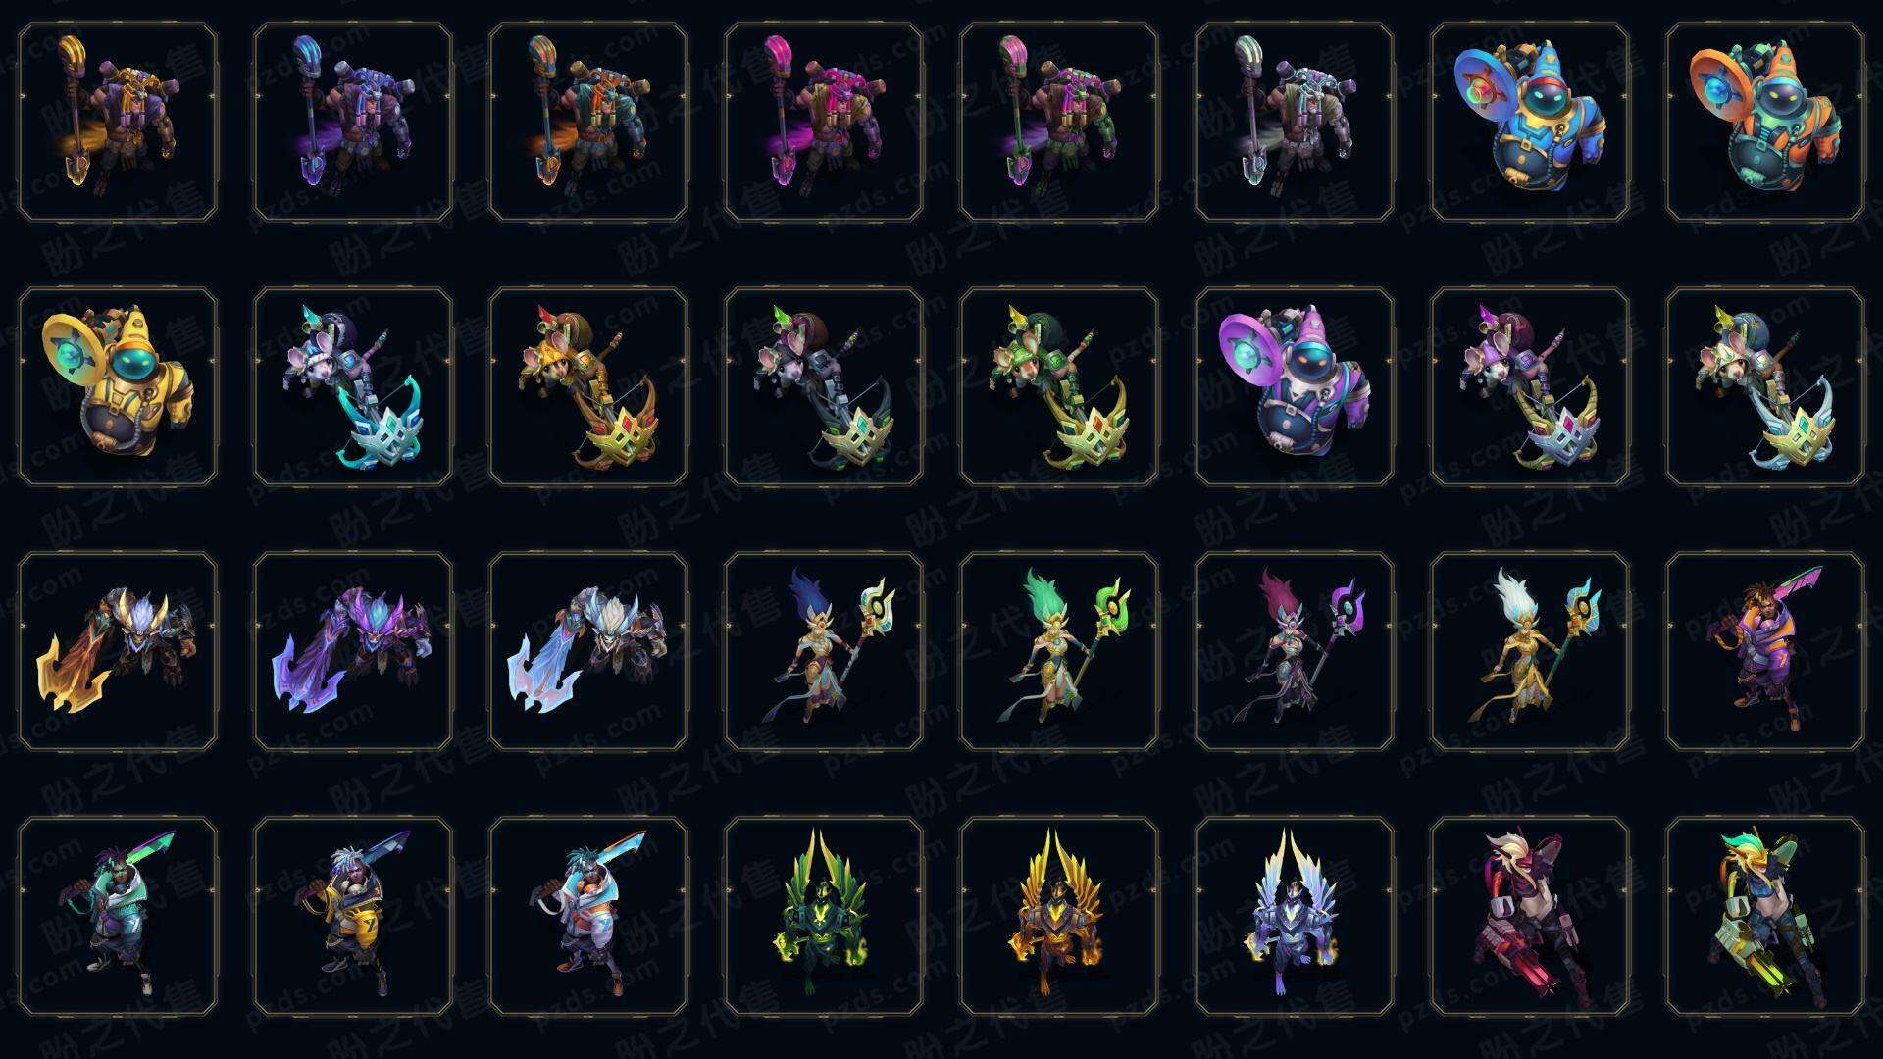Choose the gold-bladed beast skin tile
The image size is (1883, 1059).
click(118, 651)
